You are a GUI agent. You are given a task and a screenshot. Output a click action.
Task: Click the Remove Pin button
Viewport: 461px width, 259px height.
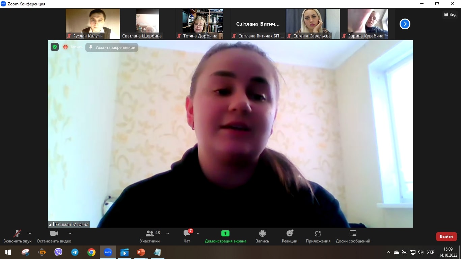coord(112,48)
